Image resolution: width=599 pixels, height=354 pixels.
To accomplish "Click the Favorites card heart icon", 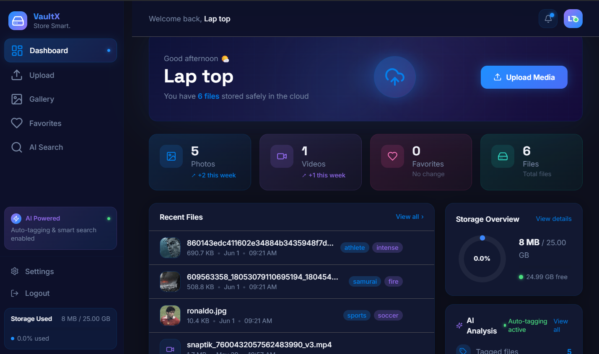I will coord(392,156).
